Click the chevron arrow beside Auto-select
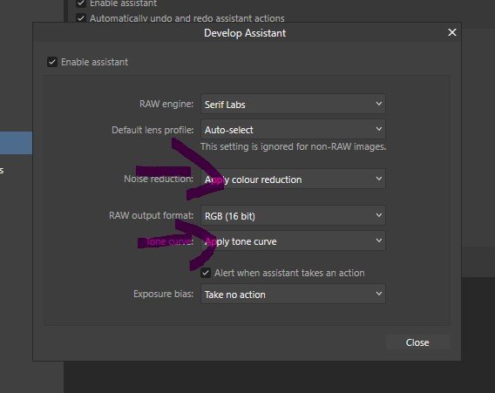 (379, 129)
